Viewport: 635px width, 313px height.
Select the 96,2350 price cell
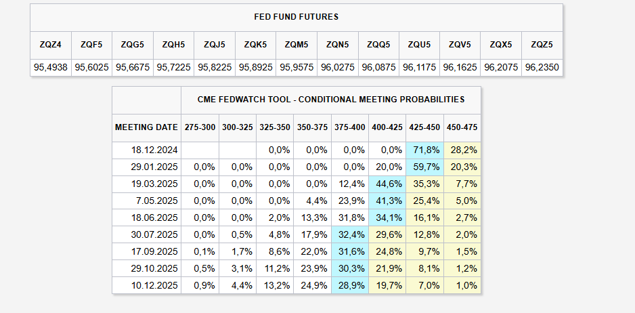tap(542, 68)
